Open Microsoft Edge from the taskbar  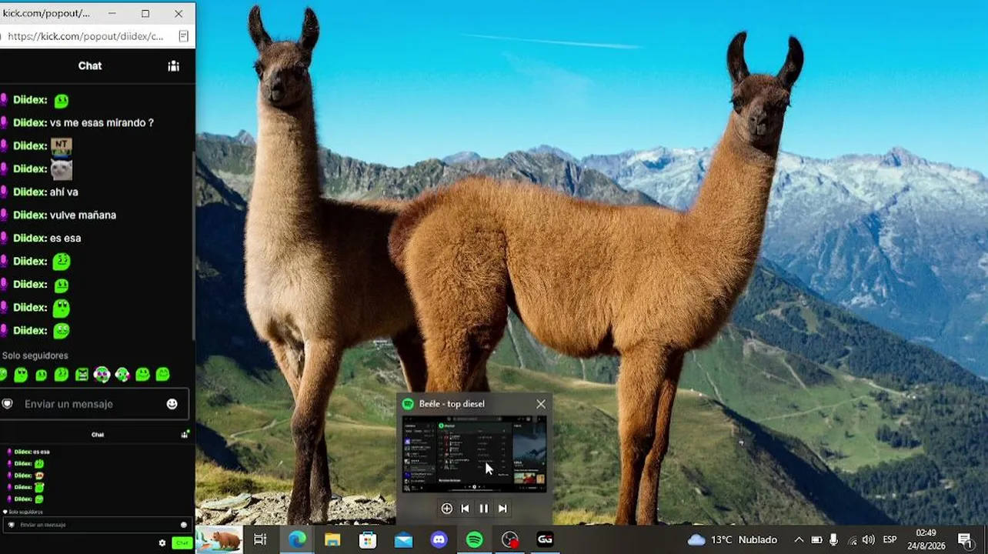[x=296, y=540]
